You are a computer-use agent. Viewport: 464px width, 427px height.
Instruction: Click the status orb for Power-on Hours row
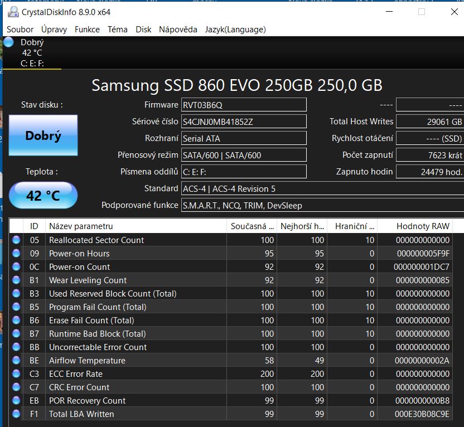pyautogui.click(x=16, y=254)
